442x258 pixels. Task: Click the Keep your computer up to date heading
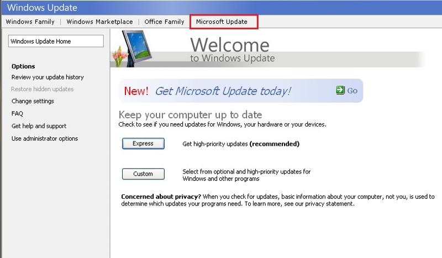click(190, 115)
